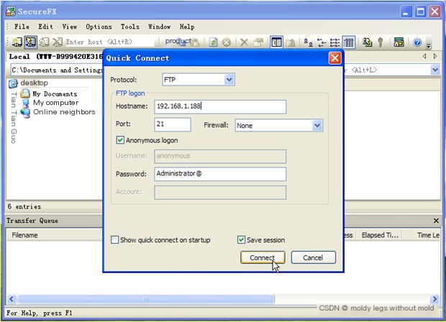
Task: Open the Tools menu
Action: 129,27
